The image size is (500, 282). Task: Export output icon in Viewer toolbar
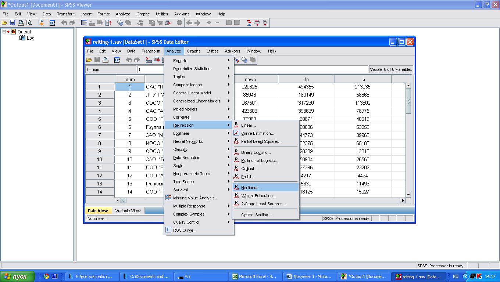coord(41,23)
